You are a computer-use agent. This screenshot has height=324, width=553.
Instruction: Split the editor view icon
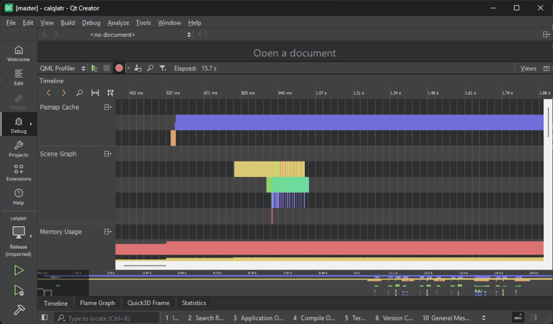(546, 35)
